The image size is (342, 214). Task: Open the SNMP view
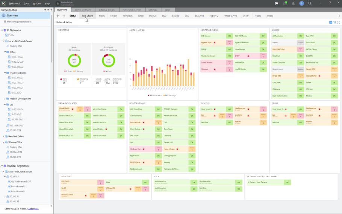pos(246,16)
